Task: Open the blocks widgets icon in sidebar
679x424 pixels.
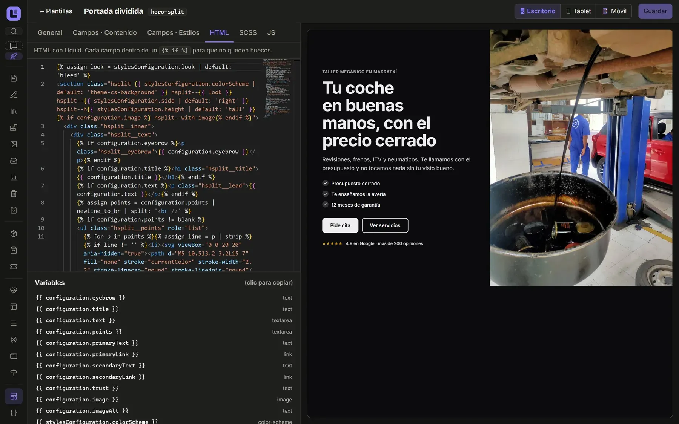Action: click(x=14, y=128)
